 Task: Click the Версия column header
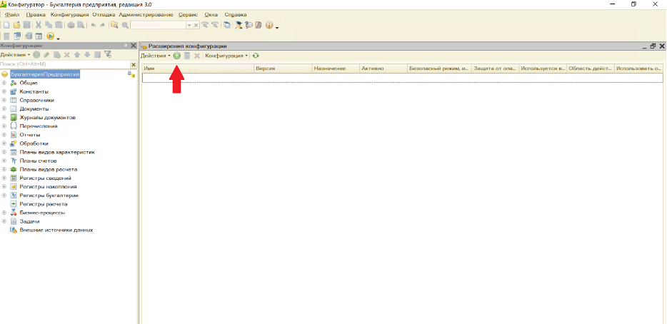click(283, 68)
